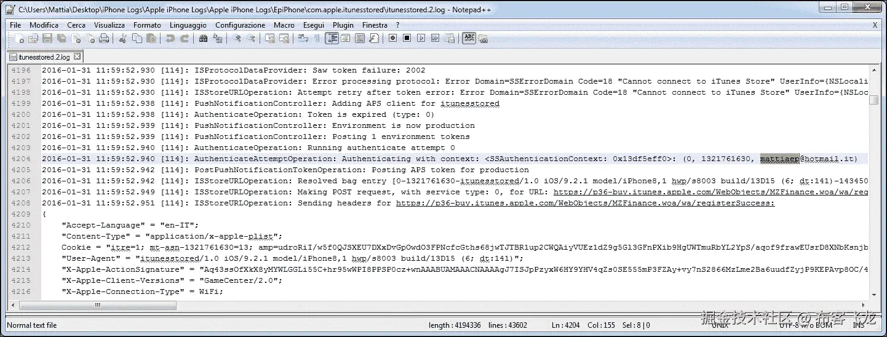Follow the registerSuccess URL on line 4208

click(586, 203)
